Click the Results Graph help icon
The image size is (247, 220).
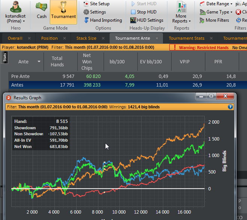pos(230,107)
